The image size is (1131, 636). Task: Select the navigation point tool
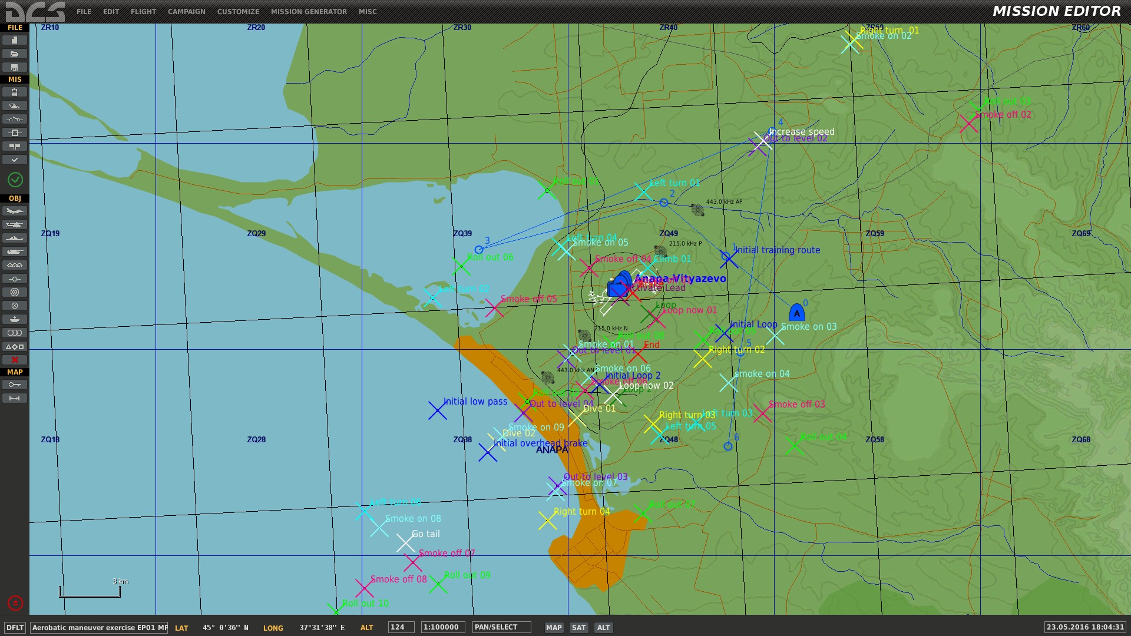coord(15,279)
